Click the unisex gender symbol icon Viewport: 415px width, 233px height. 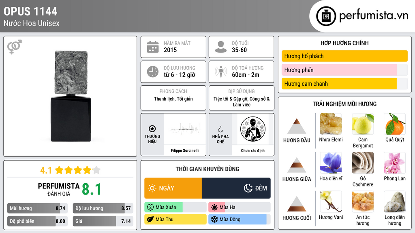[x=15, y=47]
